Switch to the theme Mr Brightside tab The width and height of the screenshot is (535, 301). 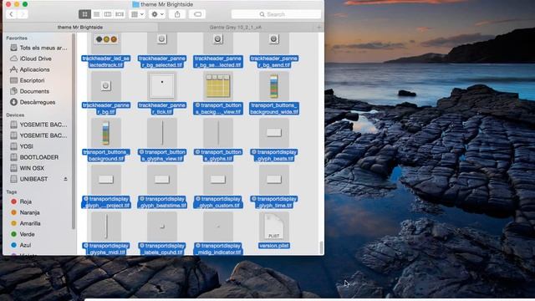pos(80,27)
